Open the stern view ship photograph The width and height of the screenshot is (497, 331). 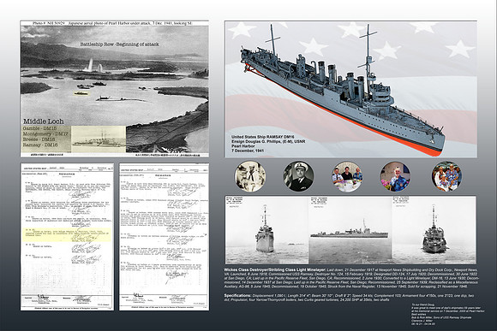(x=434, y=230)
